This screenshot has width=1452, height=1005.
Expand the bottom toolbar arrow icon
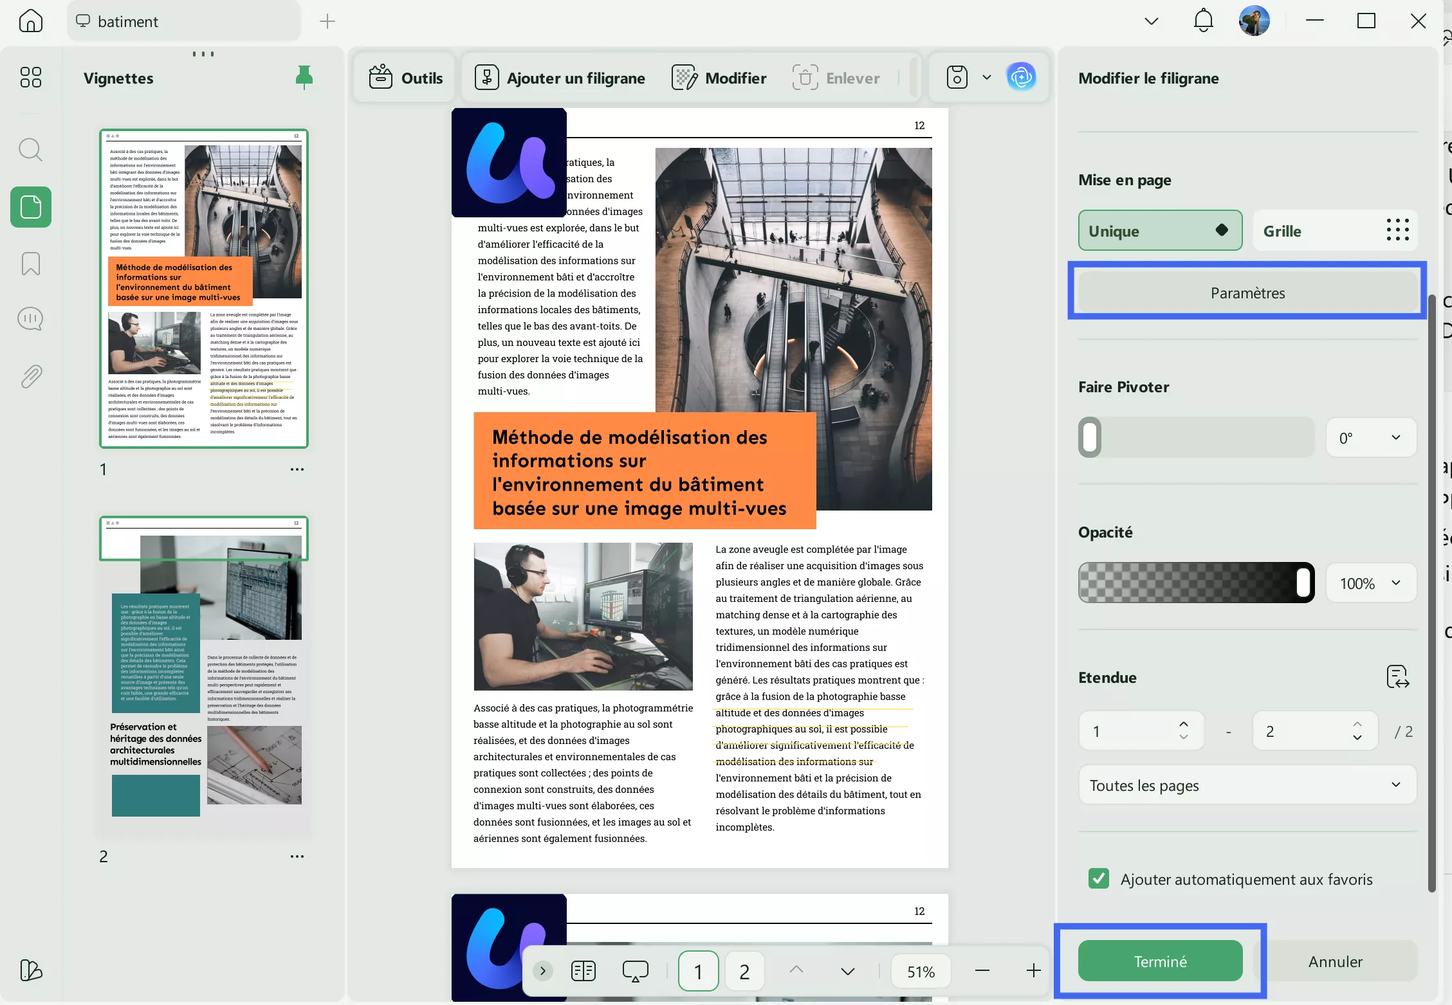(542, 970)
